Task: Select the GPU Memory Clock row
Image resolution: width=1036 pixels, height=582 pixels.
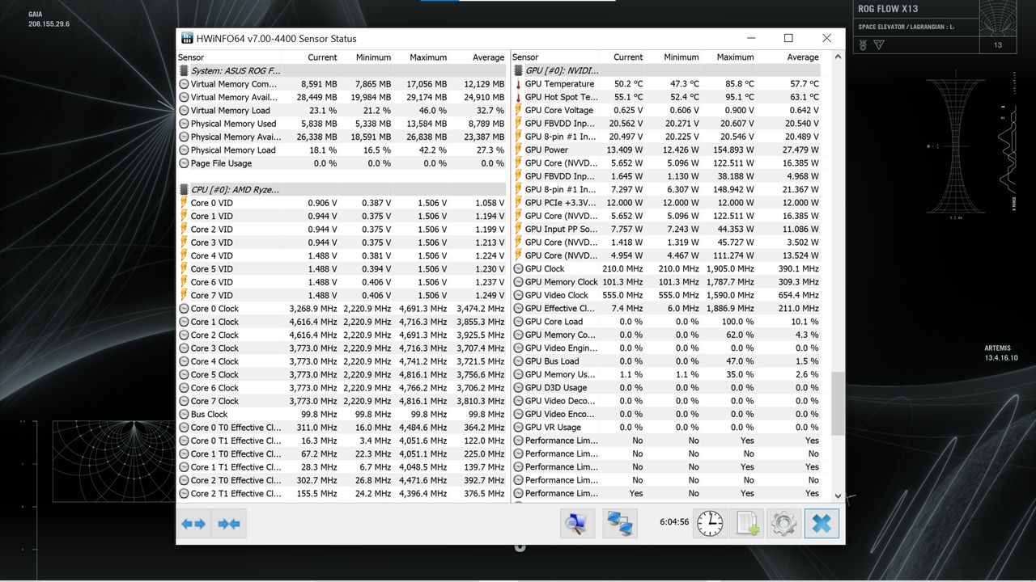Action: point(667,282)
